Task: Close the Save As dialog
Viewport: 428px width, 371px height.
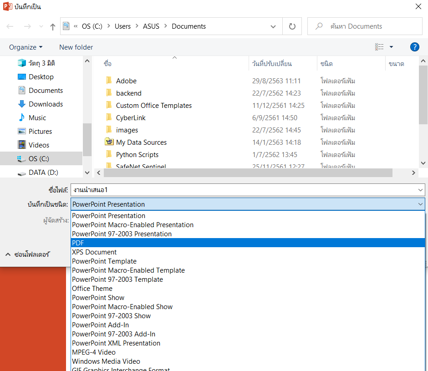Action: tap(418, 6)
